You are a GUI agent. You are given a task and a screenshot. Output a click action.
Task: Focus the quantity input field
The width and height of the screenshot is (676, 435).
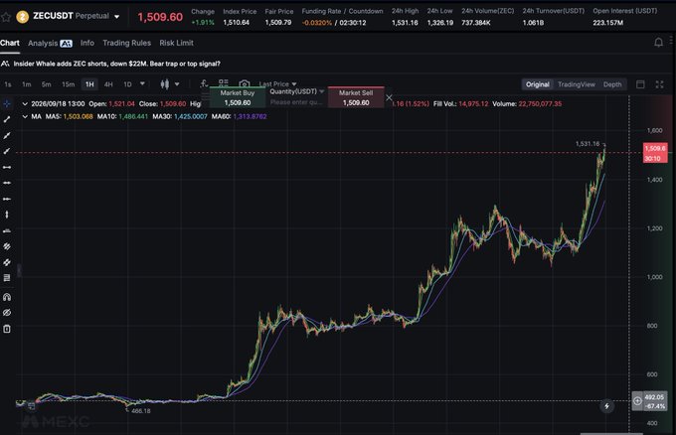(x=296, y=102)
